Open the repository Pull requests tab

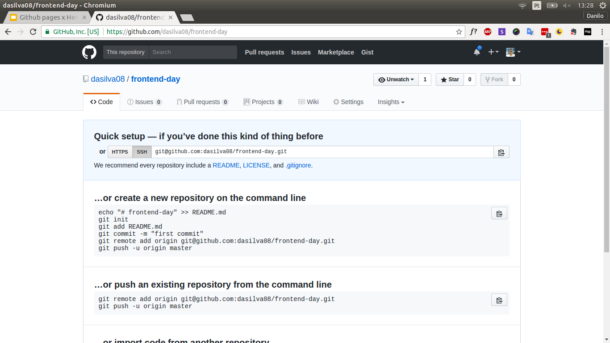click(202, 102)
